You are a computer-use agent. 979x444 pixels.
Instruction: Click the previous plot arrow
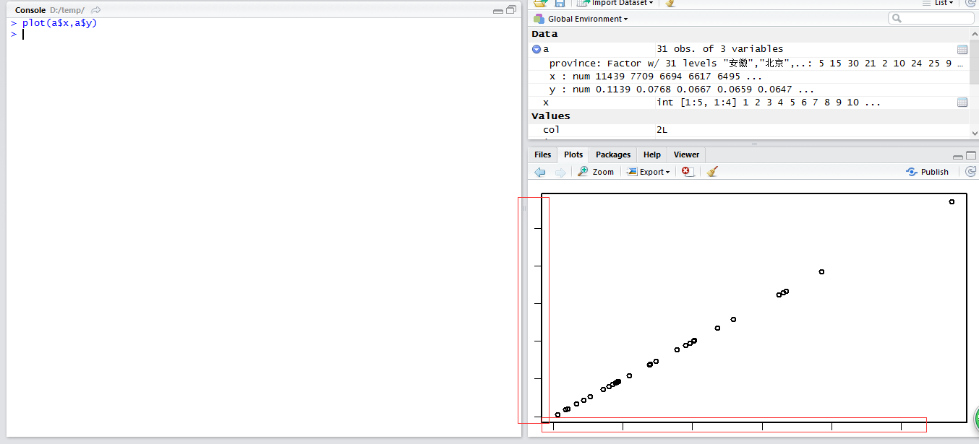click(x=539, y=172)
